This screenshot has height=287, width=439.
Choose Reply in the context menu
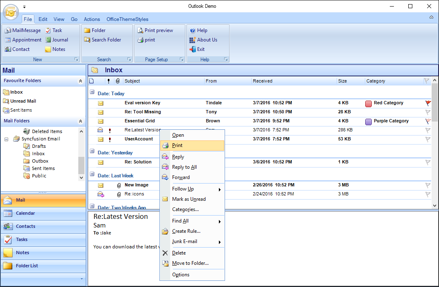(193, 157)
